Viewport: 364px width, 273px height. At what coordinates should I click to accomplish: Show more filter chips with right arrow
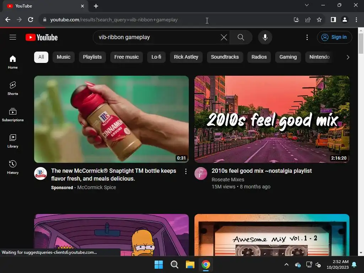tap(348, 57)
